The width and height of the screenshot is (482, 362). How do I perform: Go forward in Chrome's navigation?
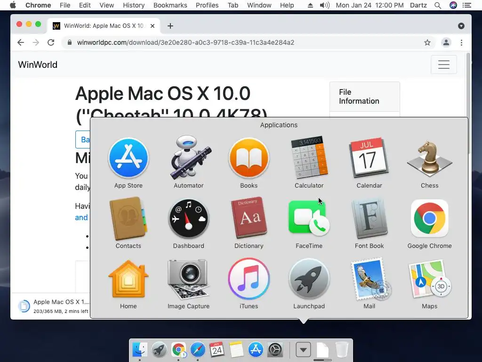tap(36, 42)
